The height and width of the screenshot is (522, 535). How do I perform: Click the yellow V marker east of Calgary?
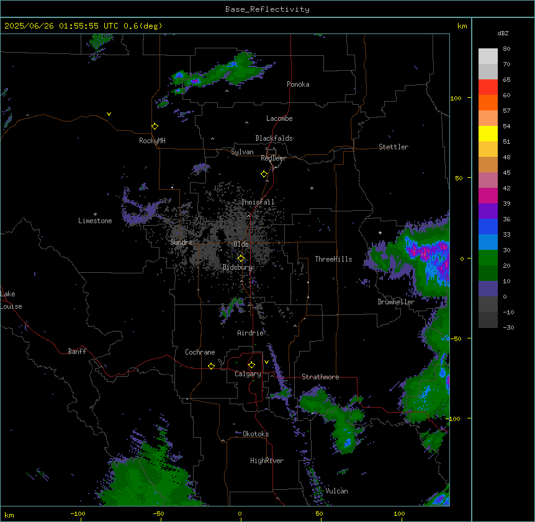pyautogui.click(x=266, y=362)
